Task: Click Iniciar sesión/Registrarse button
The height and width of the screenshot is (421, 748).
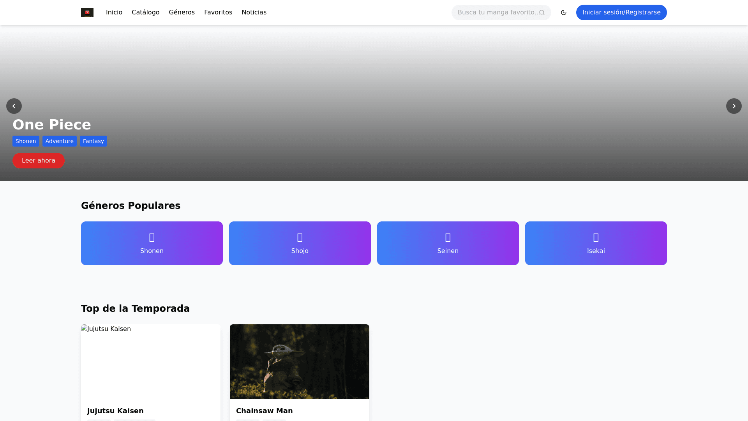Action: [621, 12]
